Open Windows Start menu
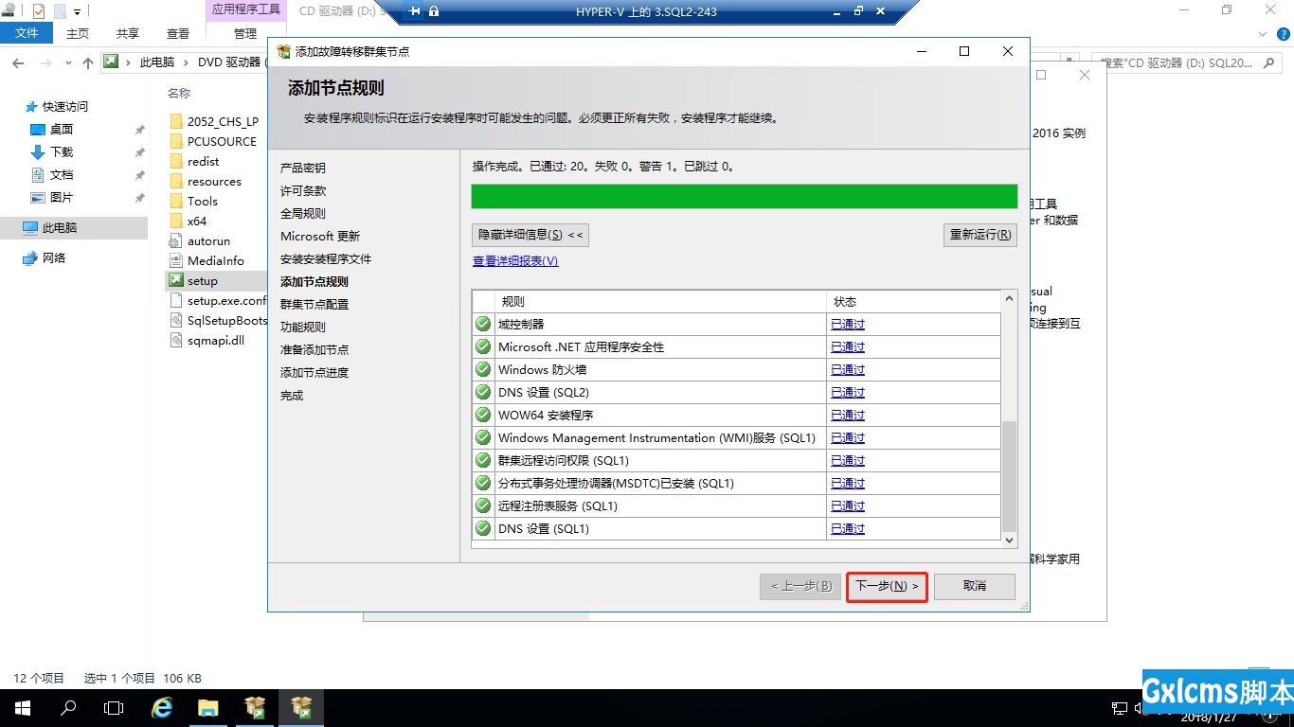 pyautogui.click(x=23, y=707)
